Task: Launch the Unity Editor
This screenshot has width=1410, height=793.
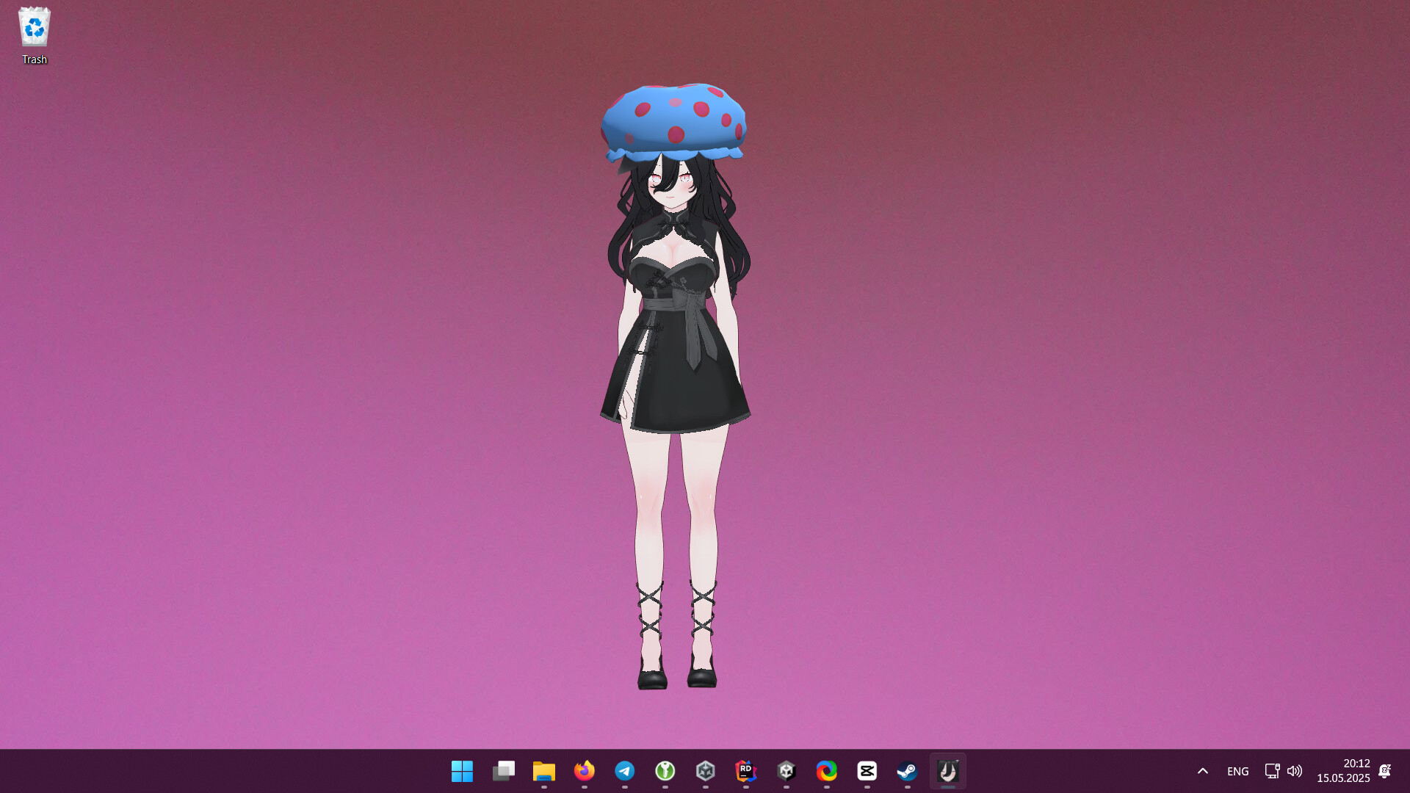Action: pos(787,771)
